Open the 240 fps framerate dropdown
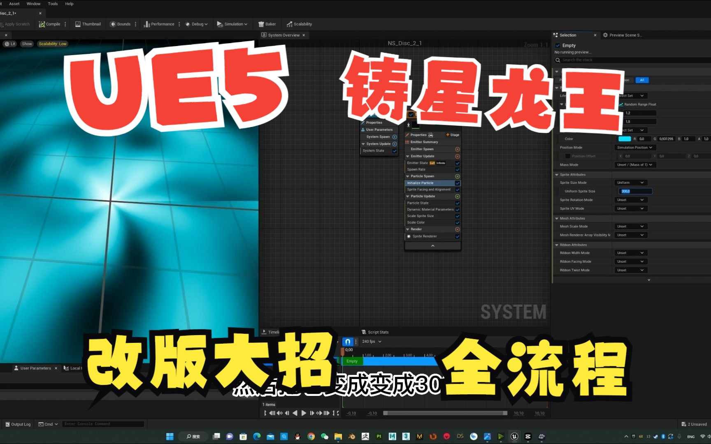 coord(372,342)
